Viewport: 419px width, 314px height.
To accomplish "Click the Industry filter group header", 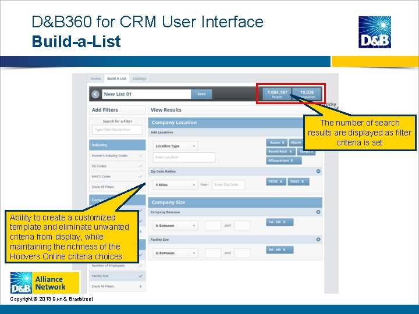I will [x=118, y=145].
